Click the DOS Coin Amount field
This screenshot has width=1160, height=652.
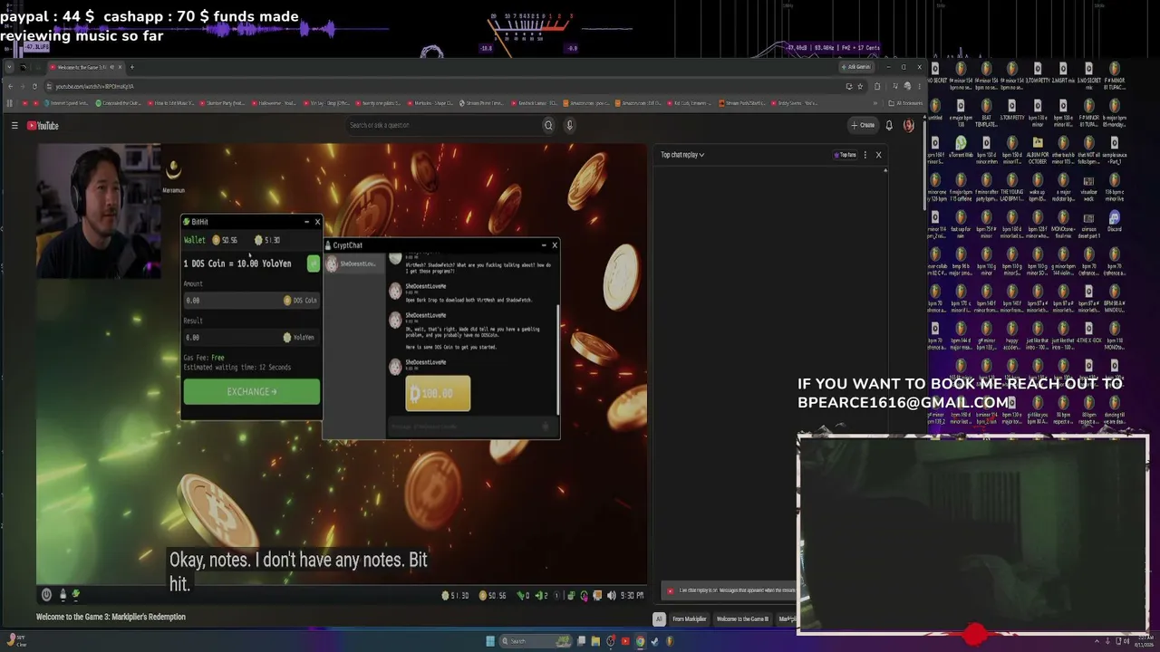(x=251, y=300)
